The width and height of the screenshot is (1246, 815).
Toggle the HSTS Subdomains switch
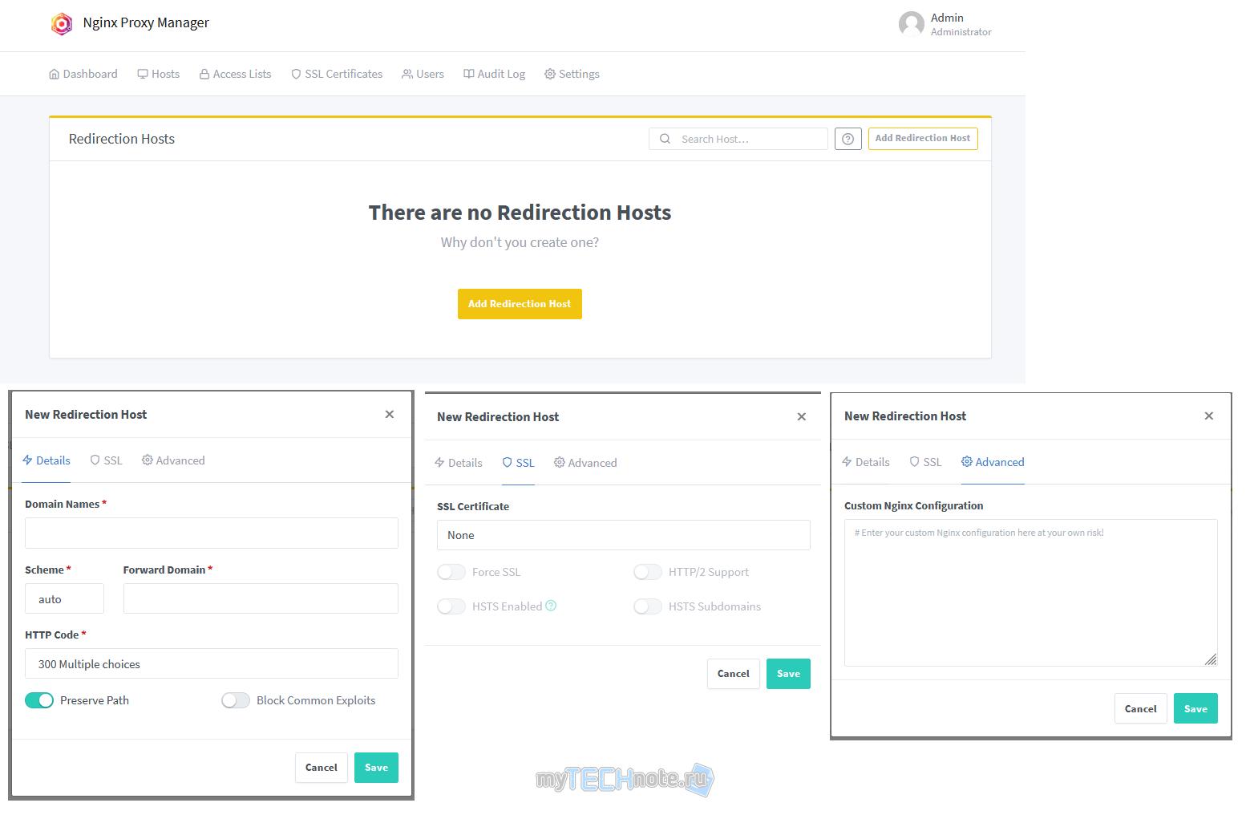click(648, 606)
